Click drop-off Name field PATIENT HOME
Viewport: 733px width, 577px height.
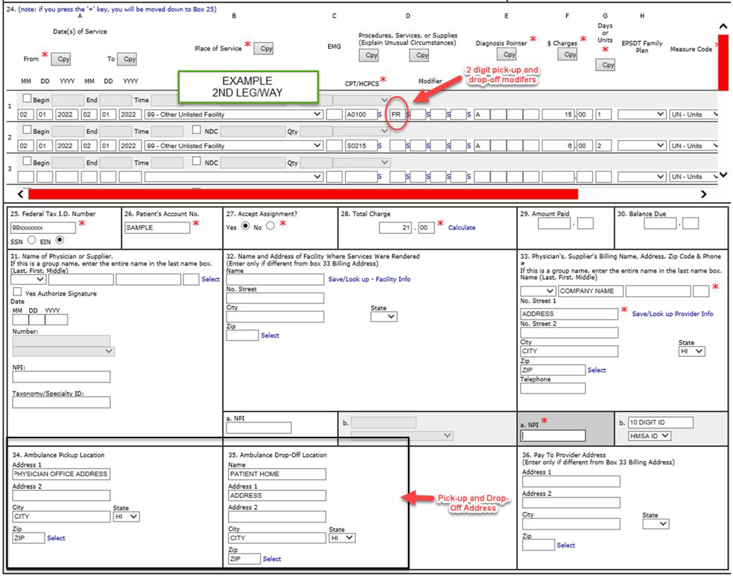277,474
